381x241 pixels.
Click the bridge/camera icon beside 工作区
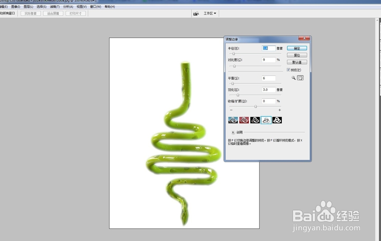point(196,13)
